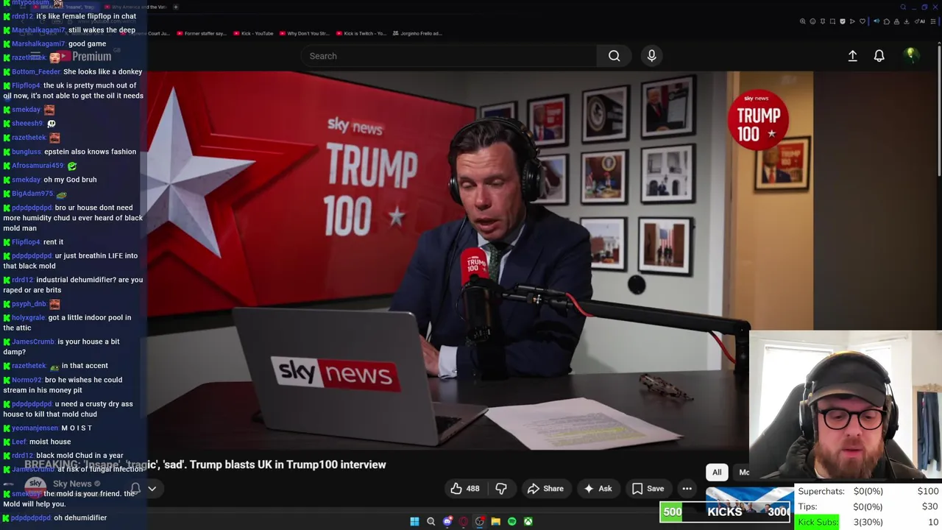Dislike the Trump100 video

501,489
